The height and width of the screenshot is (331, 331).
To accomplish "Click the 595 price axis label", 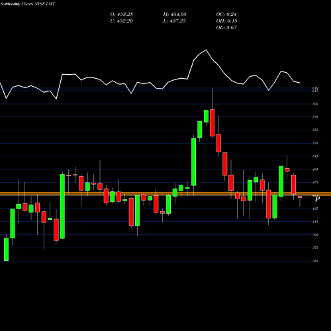I will pyautogui.click(x=315, y=104).
